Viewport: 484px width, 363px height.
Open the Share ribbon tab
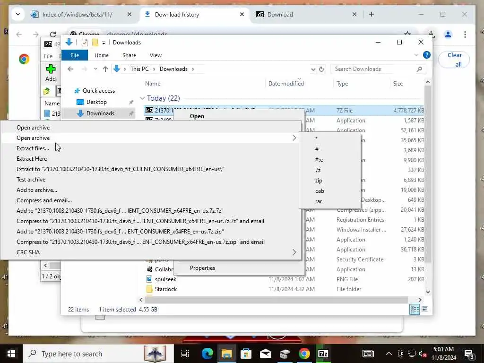(x=129, y=55)
